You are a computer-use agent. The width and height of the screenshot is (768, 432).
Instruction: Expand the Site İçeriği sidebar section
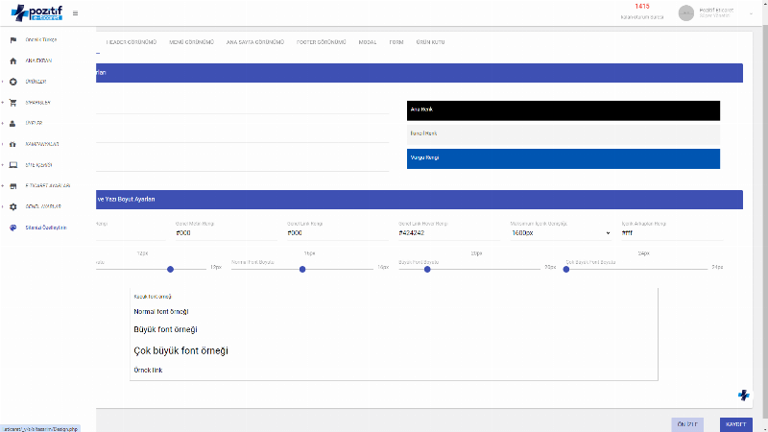click(x=3, y=165)
